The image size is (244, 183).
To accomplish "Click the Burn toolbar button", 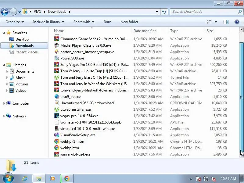I will pos(107,22).
